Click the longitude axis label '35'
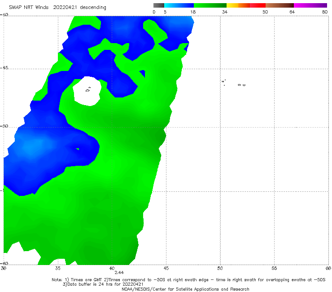The height and width of the screenshot is (292, 332). (57, 268)
